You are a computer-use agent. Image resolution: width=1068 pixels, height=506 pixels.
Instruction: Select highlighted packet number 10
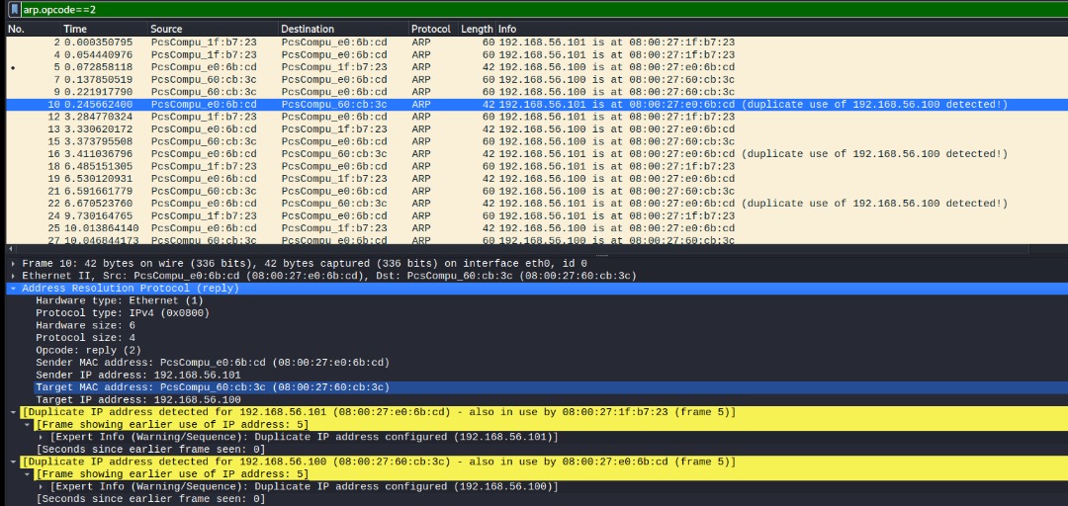point(537,104)
